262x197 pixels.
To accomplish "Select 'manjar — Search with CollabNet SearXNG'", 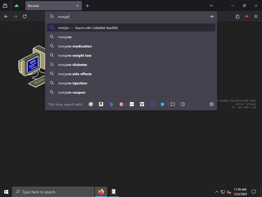I will pos(131,28).
